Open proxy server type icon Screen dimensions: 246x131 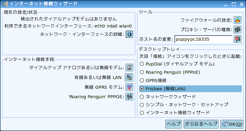click(x=237, y=29)
